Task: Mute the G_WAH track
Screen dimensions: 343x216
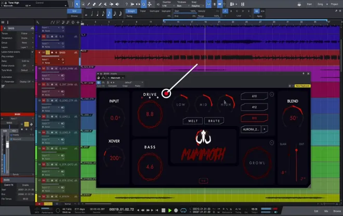Action: point(44,148)
